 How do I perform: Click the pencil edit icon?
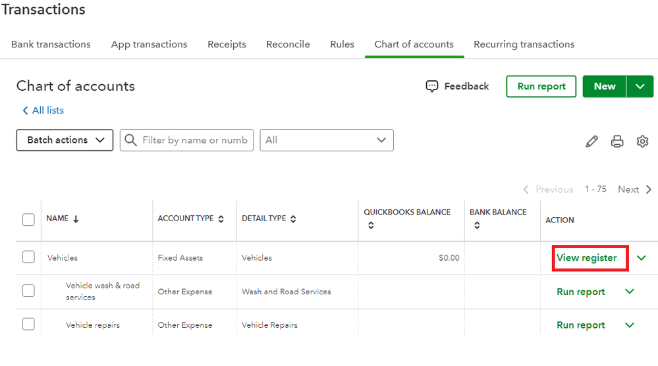591,141
